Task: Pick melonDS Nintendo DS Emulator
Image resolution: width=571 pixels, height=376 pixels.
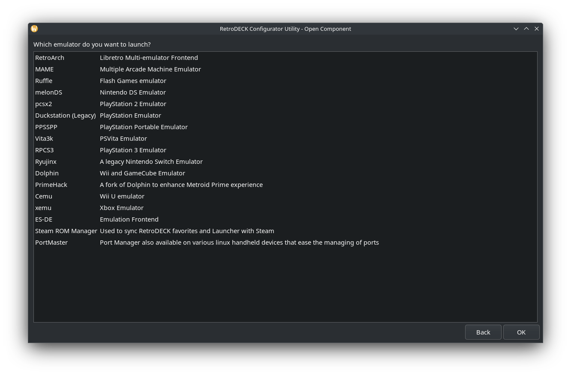Action: pos(49,92)
